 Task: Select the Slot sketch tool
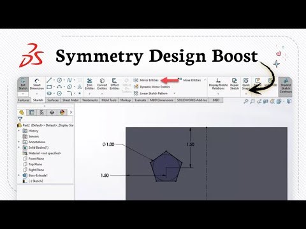(x=49, y=94)
